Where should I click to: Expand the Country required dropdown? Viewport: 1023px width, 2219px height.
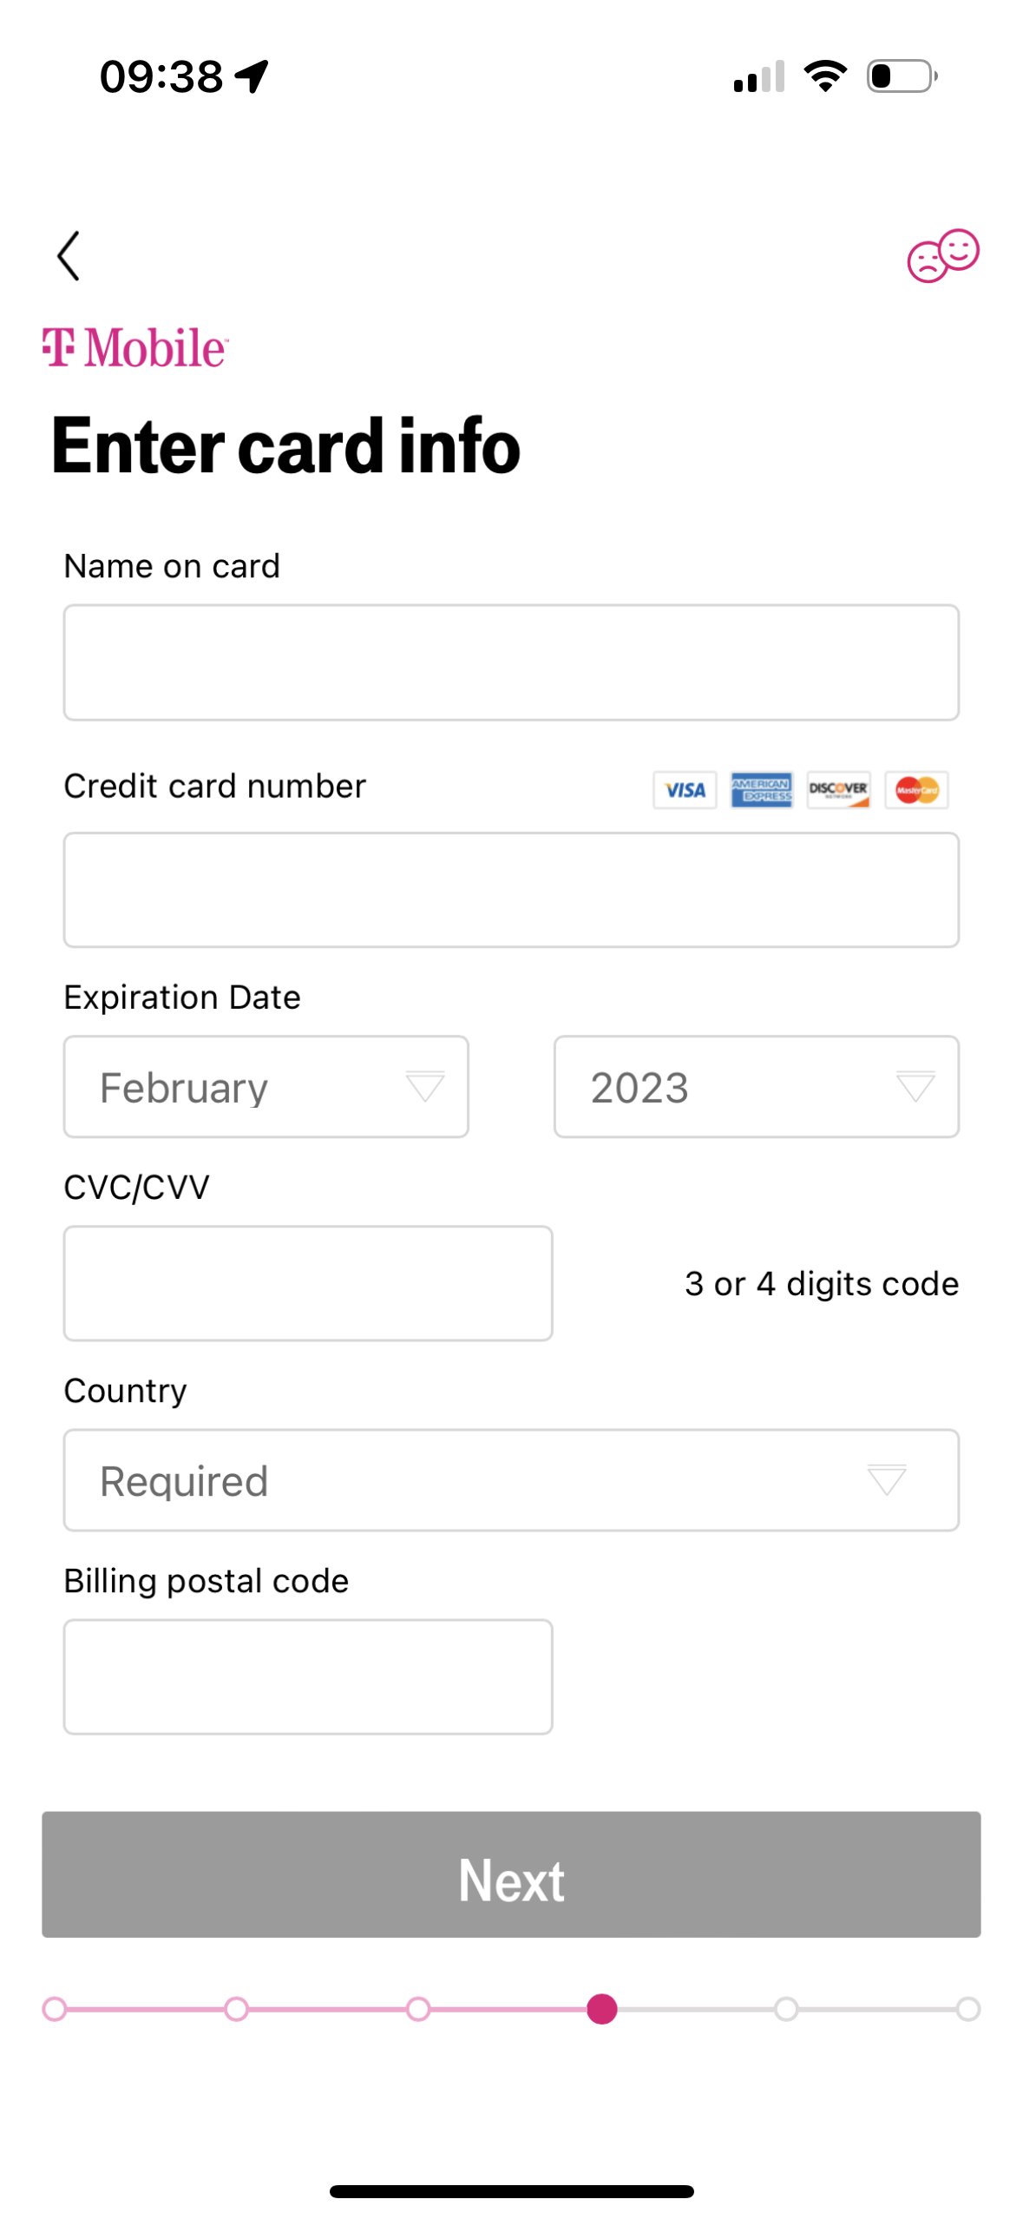[x=511, y=1479]
